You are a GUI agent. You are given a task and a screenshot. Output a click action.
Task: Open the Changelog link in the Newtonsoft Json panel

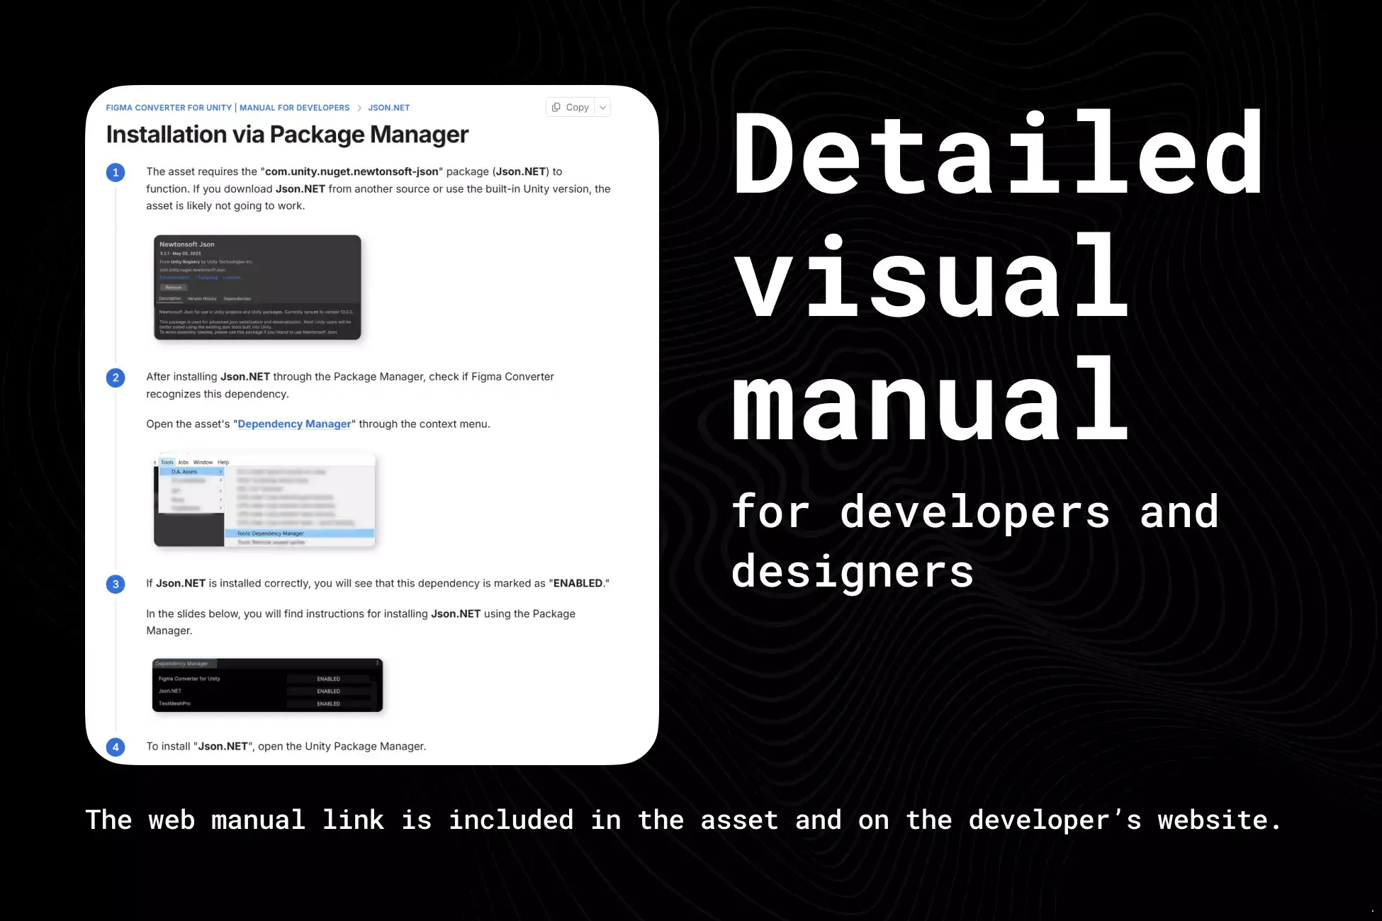pyautogui.click(x=207, y=278)
